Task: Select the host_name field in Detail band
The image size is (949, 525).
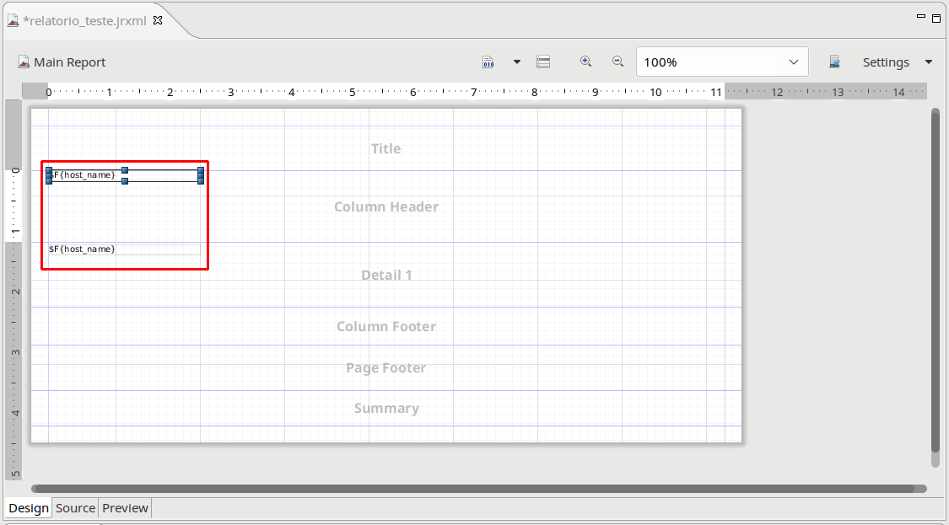Action: pos(124,249)
